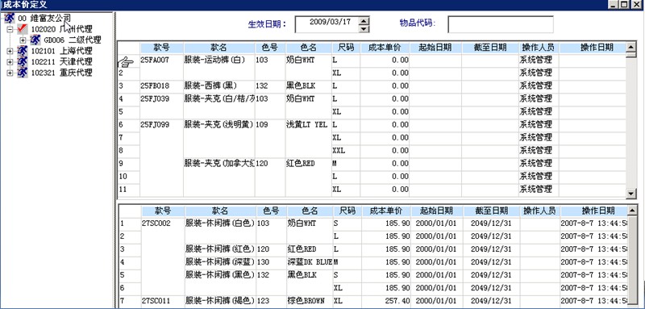The width and height of the screenshot is (645, 309).
Task: Select the 25FJ039 style number cell
Action: pos(162,99)
